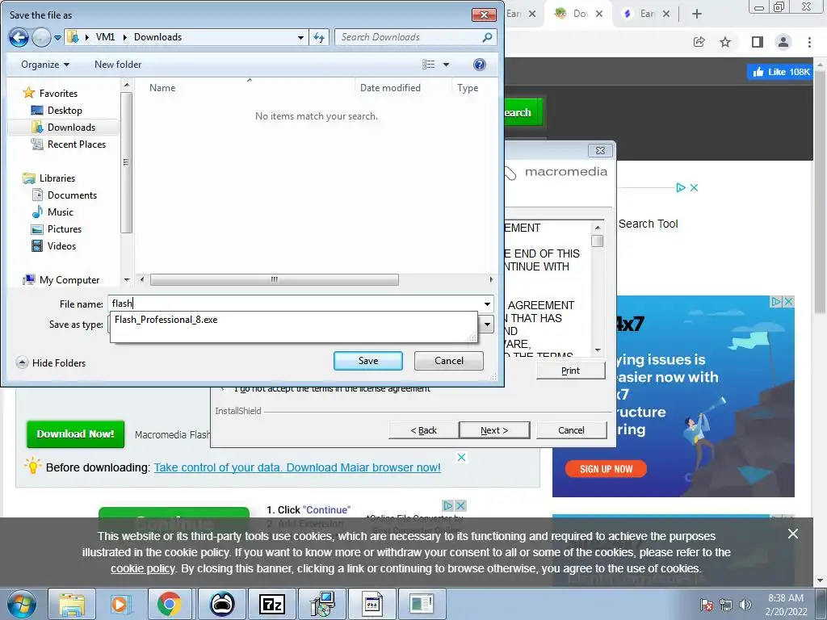Click the horizontal scrollbar in file list
The image size is (827, 620).
click(275, 279)
